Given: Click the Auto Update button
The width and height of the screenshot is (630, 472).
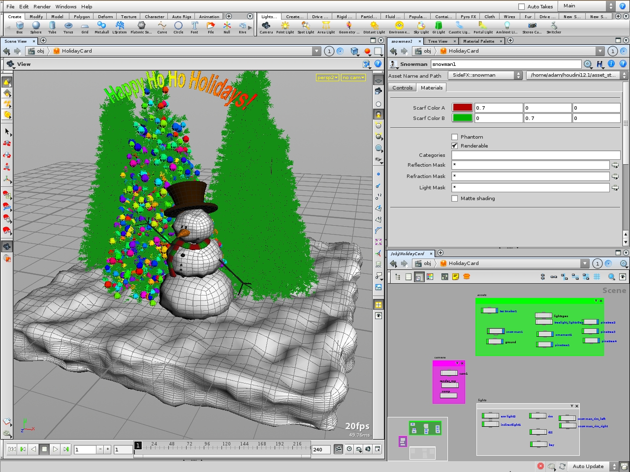Looking at the screenshot, I should (x=588, y=466).
